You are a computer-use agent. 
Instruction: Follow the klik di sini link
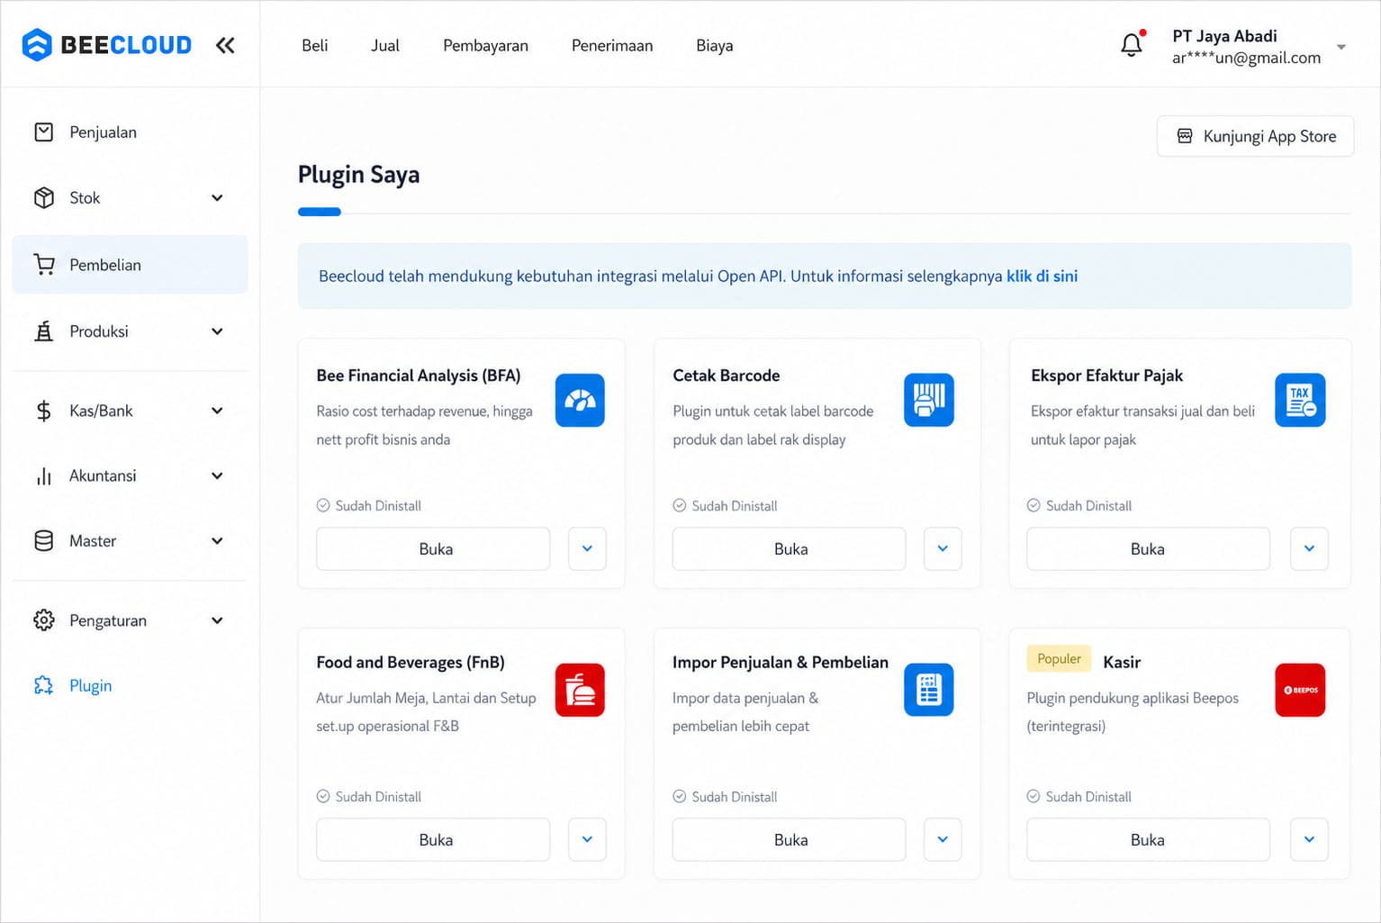click(x=1042, y=276)
